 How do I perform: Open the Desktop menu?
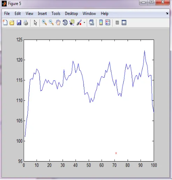coord(71,14)
